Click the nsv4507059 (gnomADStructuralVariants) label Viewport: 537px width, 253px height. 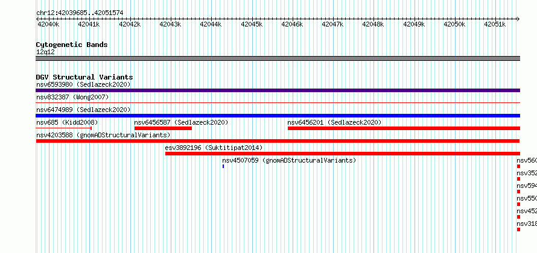(x=289, y=160)
